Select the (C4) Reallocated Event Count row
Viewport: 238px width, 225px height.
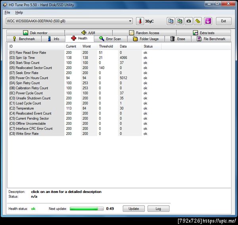85,113
